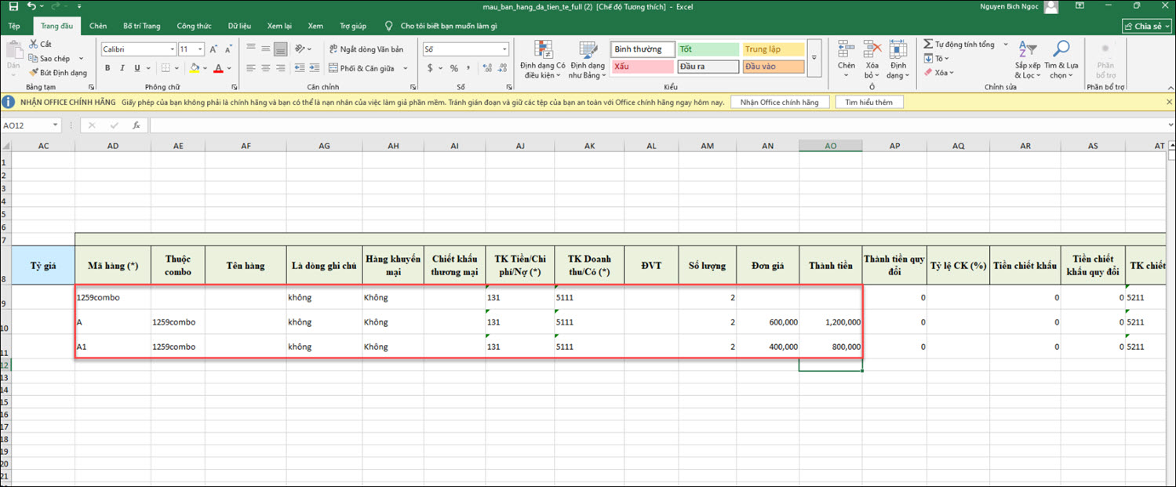Toggle Ngắt dòng Văn bản wrap text
Screen dimensions: 1176x487
[x=367, y=49]
